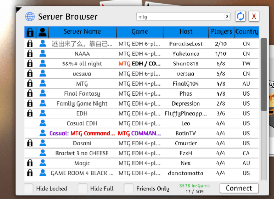274x199 pixels.
Task: Click the MTG COMMAN... game cell
Action: (x=139, y=134)
